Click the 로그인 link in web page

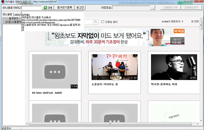point(195,21)
